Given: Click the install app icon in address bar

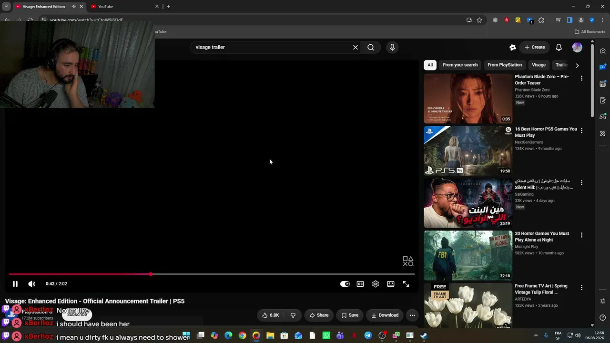Looking at the screenshot, I should [469, 20].
